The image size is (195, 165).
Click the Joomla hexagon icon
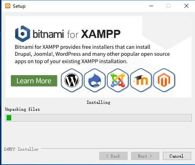pos(118,80)
